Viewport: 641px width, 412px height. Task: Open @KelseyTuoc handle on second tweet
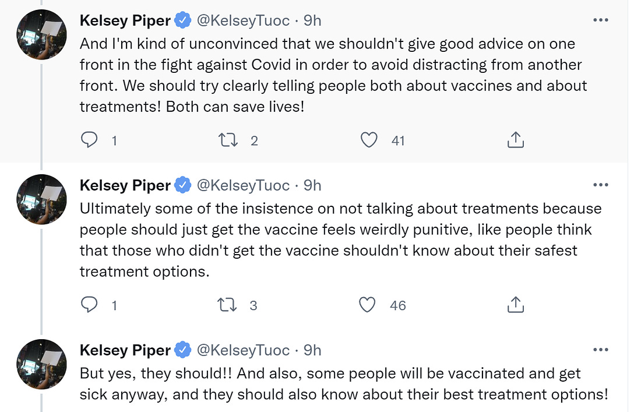coord(243,185)
